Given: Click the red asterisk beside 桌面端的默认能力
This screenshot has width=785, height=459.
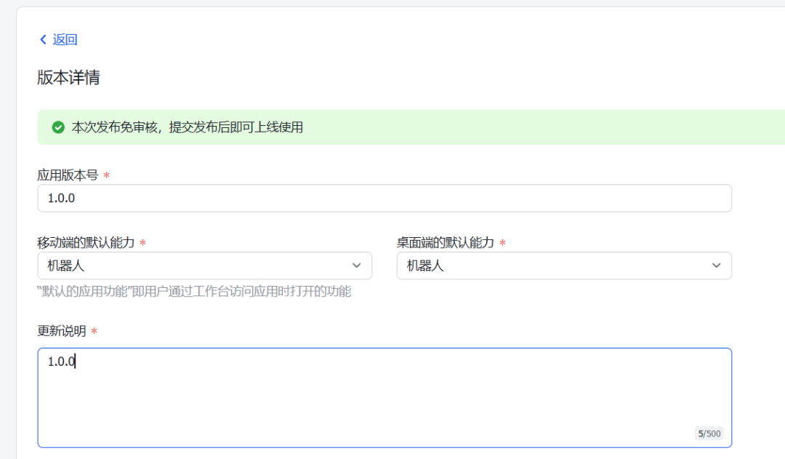Looking at the screenshot, I should (502, 244).
